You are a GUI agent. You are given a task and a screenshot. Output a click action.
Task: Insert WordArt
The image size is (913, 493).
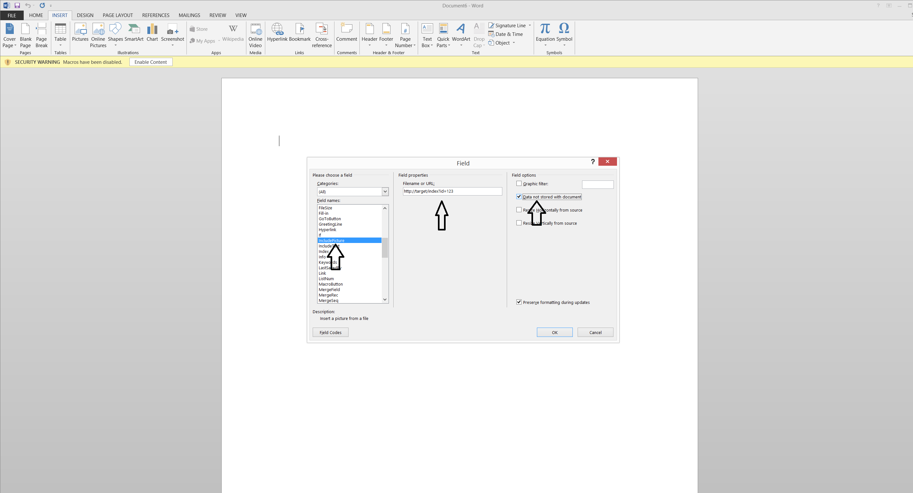coord(461,35)
